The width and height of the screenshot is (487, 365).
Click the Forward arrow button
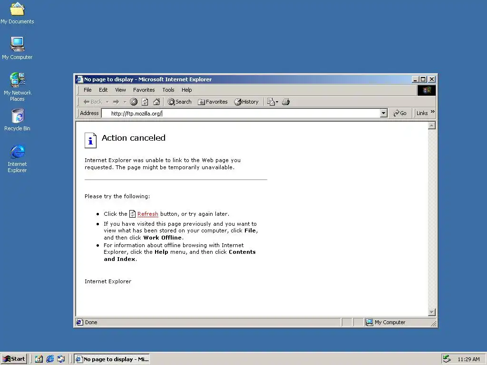click(x=116, y=102)
